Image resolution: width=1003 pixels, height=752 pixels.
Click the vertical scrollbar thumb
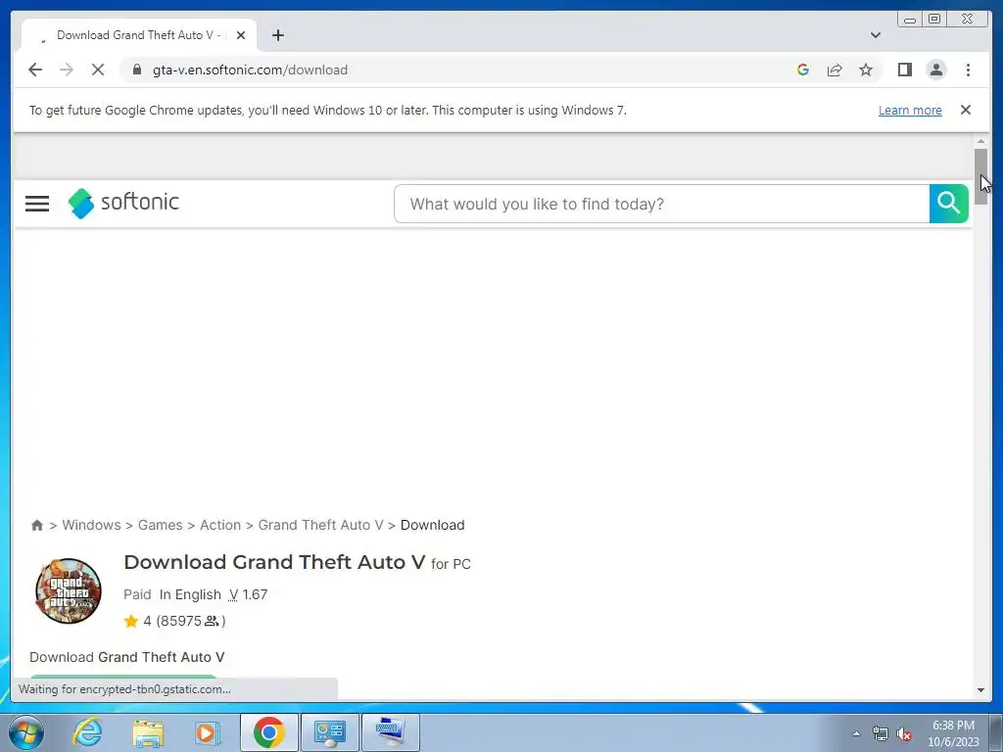click(x=980, y=176)
